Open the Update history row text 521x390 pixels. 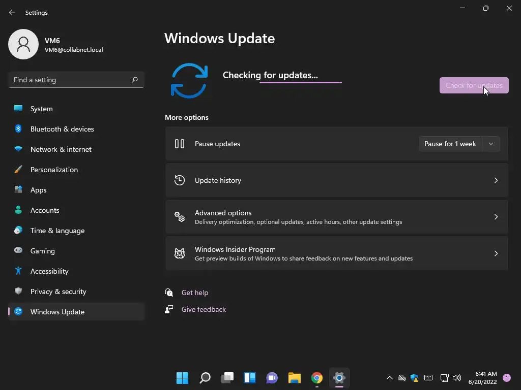click(218, 180)
